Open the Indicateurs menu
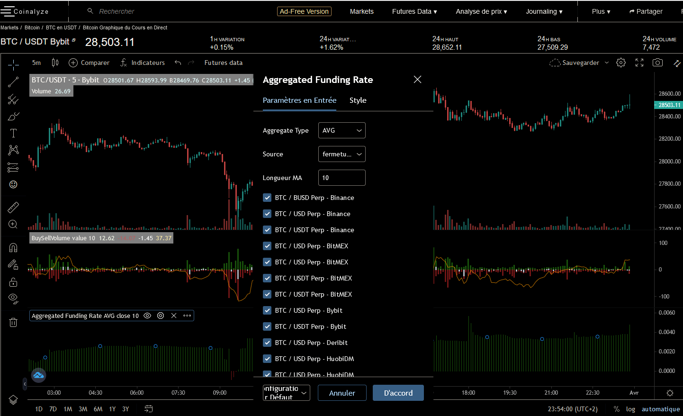The image size is (683, 416). pyautogui.click(x=143, y=63)
